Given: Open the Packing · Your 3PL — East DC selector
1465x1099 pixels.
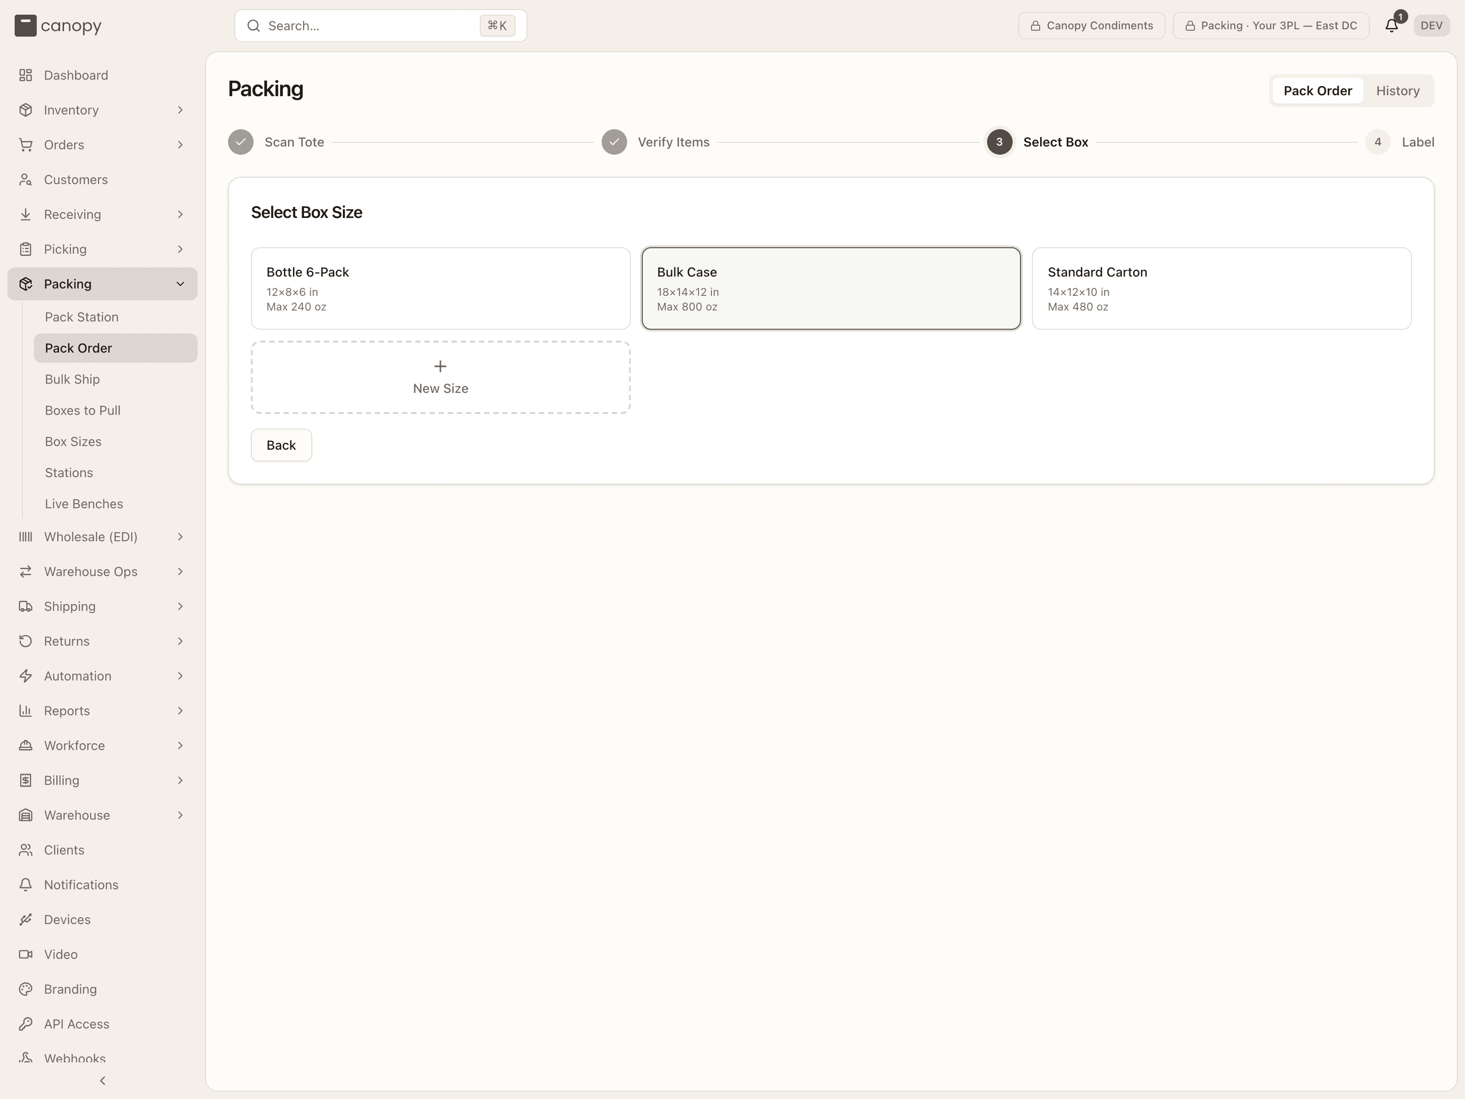Looking at the screenshot, I should [x=1271, y=26].
